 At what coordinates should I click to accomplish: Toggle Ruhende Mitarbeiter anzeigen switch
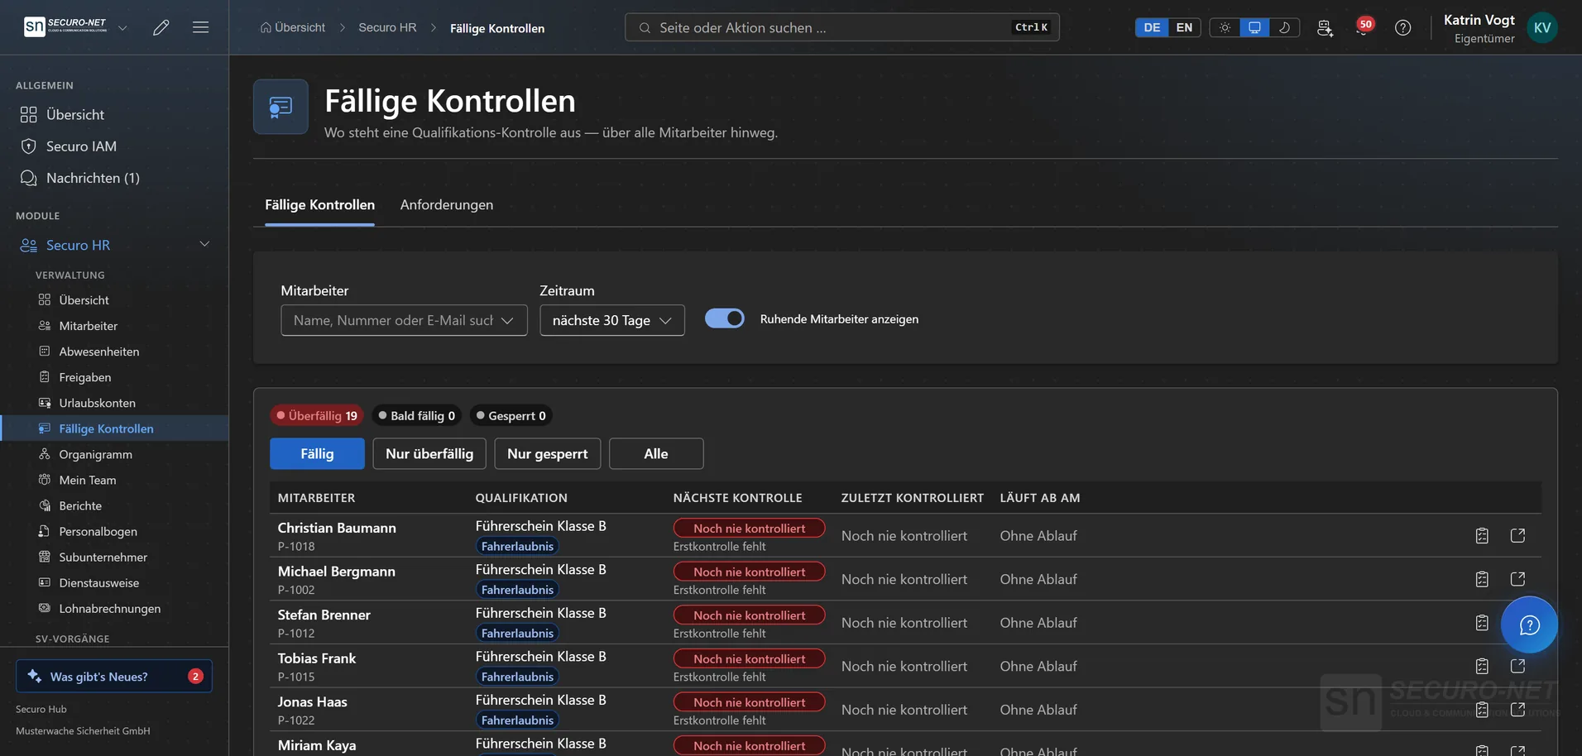(724, 318)
